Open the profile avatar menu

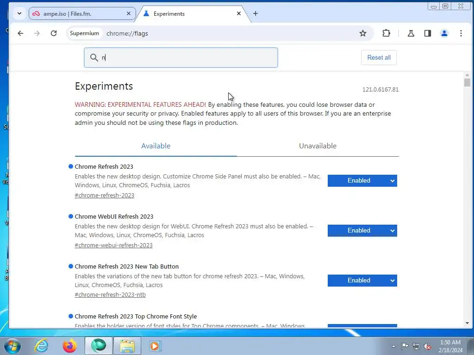(x=444, y=33)
